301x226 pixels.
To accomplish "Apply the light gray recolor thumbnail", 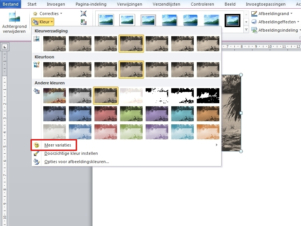I will point(55,131).
